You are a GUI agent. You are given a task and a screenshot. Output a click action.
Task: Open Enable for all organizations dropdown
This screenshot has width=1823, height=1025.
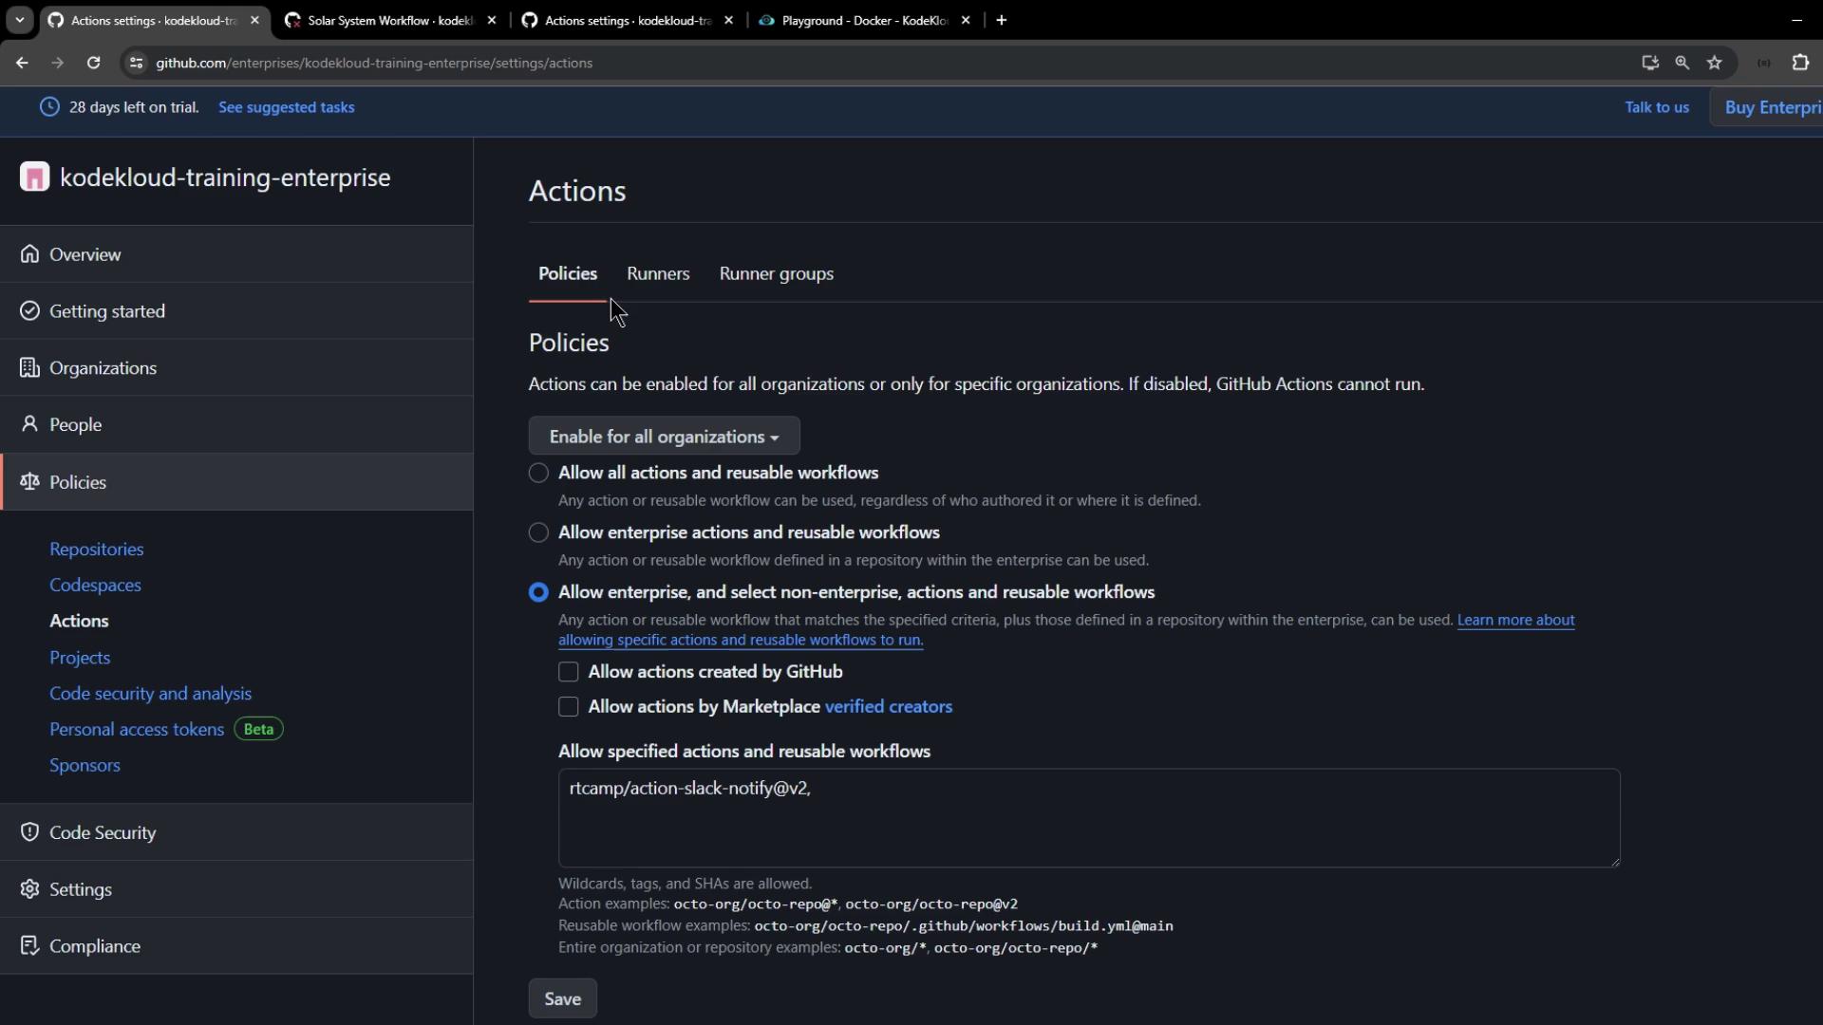click(664, 437)
